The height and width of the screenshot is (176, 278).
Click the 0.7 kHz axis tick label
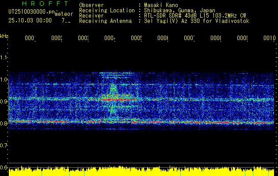pos(4,145)
